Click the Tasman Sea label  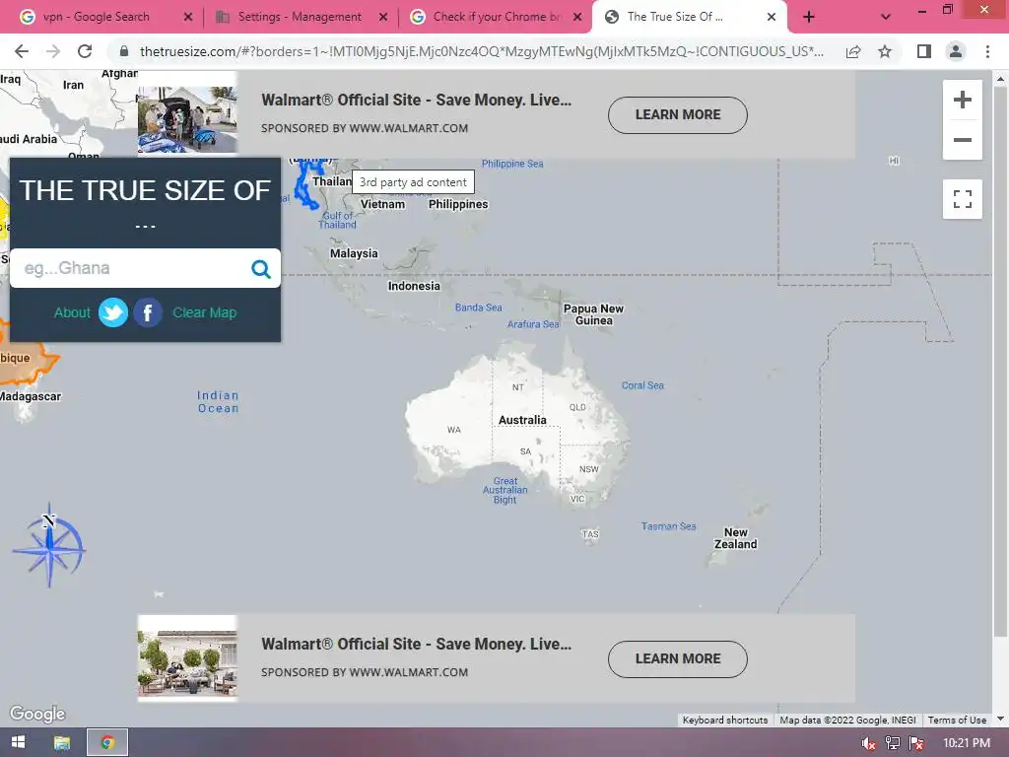(669, 526)
